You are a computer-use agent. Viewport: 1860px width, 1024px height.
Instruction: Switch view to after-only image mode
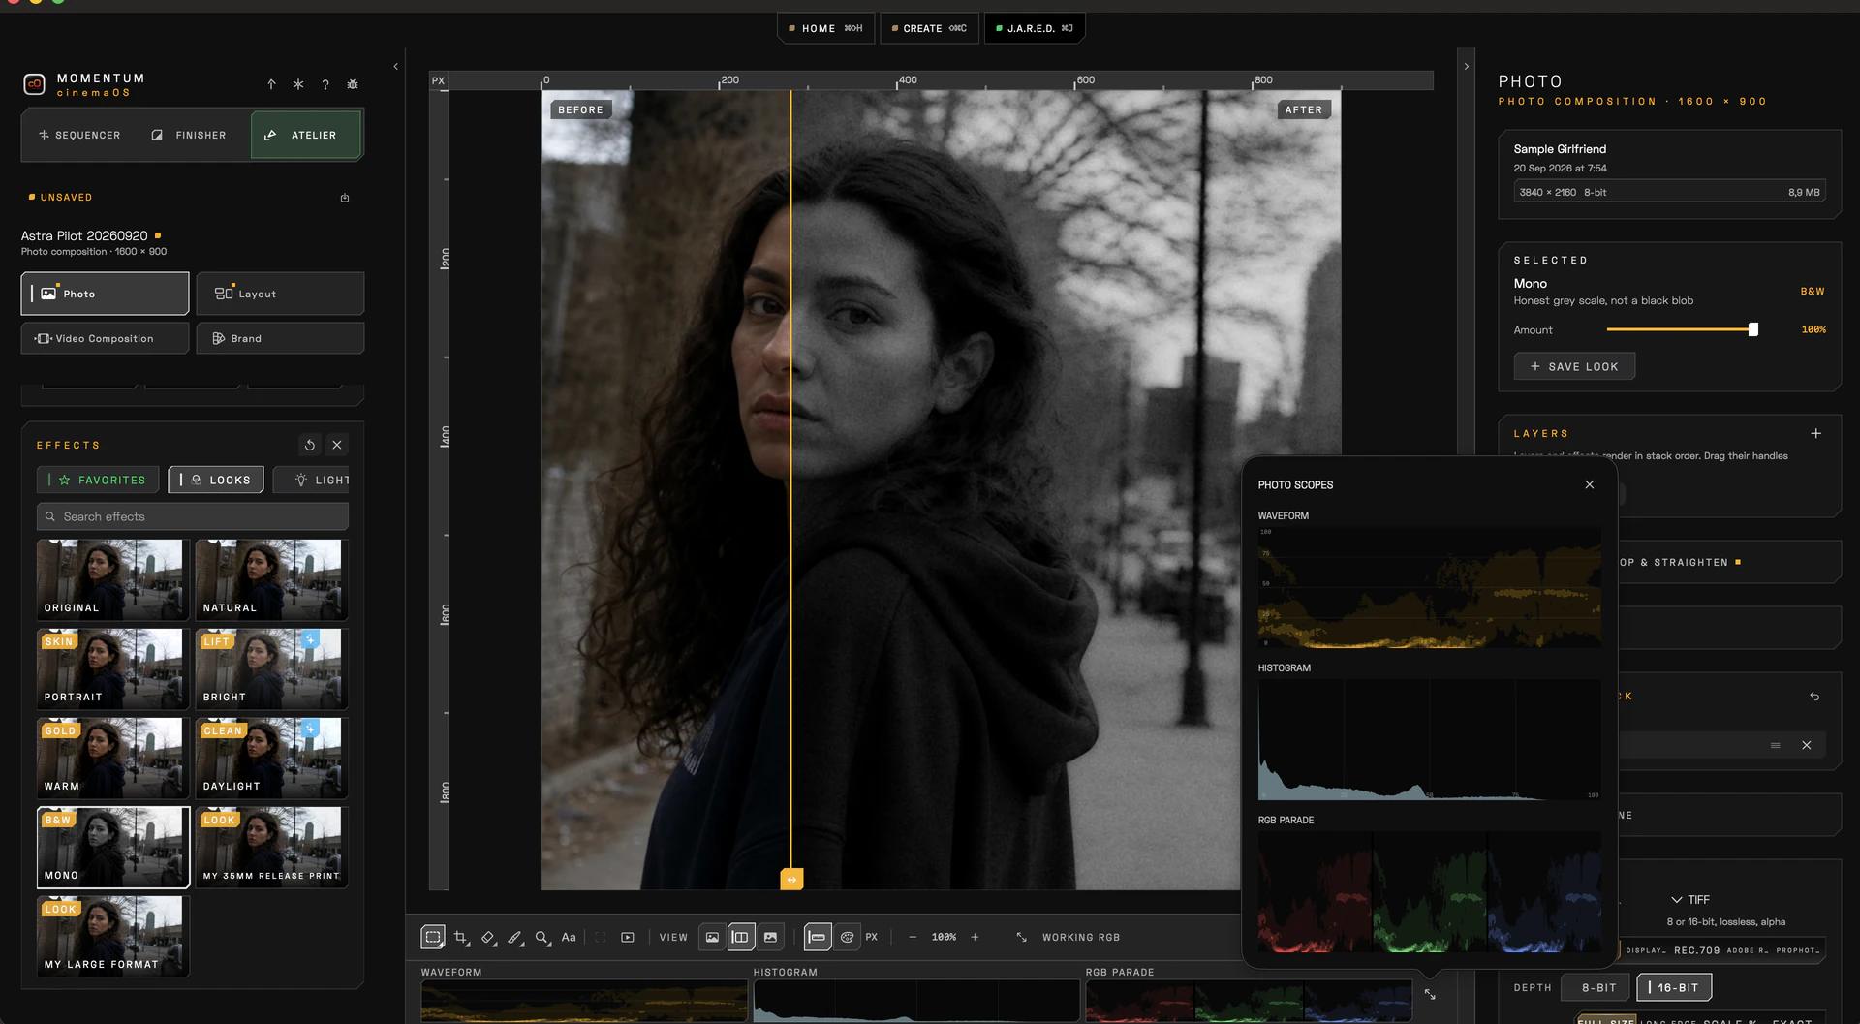click(x=770, y=937)
